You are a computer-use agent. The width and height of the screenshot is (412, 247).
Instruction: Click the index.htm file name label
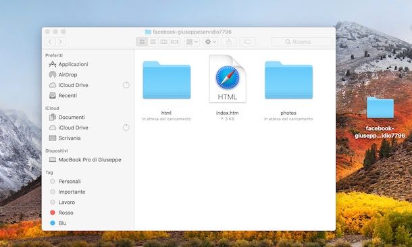coord(228,113)
